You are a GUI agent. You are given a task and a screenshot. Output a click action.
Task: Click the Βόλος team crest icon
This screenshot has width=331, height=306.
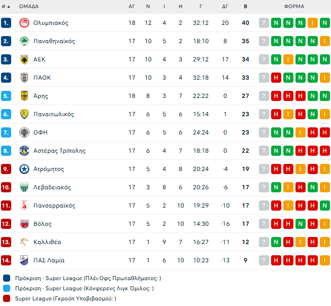(x=24, y=224)
